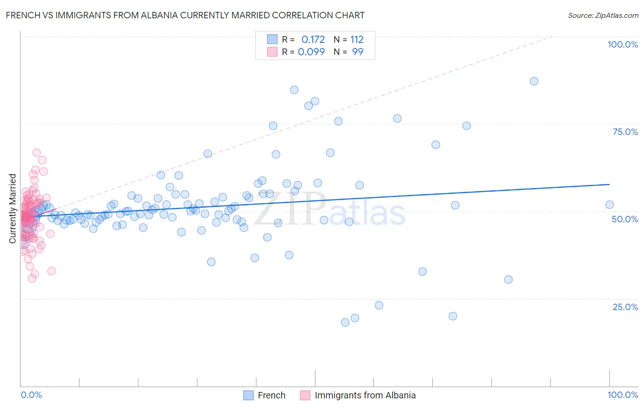The width and height of the screenshot is (644, 408).
Task: Click the pink swatch in stats box
Action: [272, 52]
